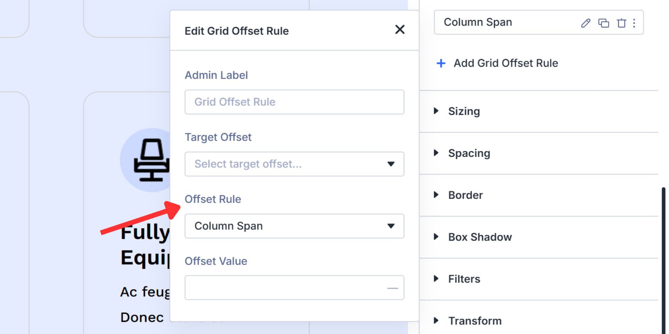Expand the Filters section

point(464,279)
